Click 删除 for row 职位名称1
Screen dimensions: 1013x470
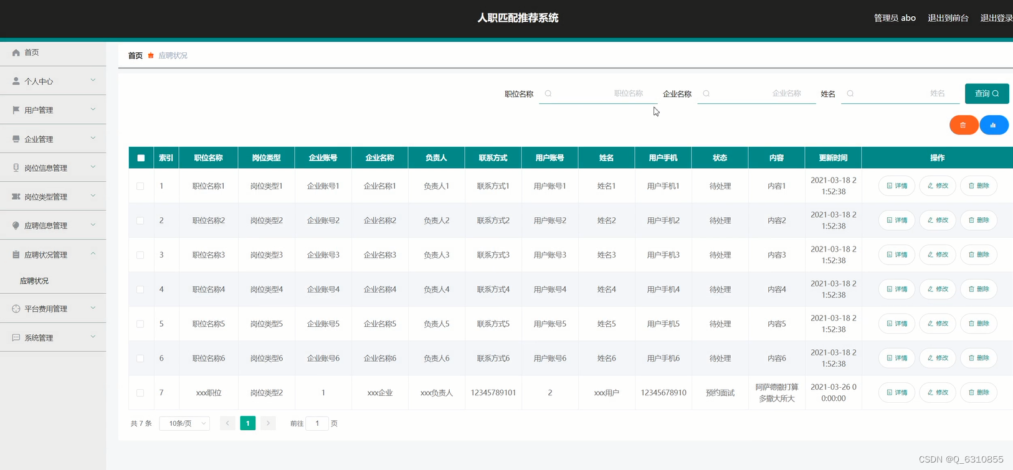click(979, 186)
